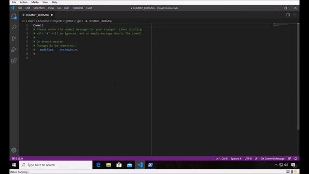
Task: Open the VM window File menu
Action: pos(14,2)
